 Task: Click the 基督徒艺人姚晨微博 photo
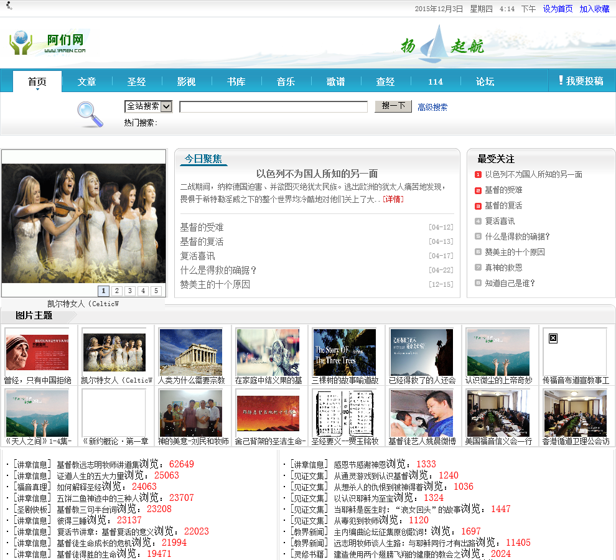(x=421, y=413)
